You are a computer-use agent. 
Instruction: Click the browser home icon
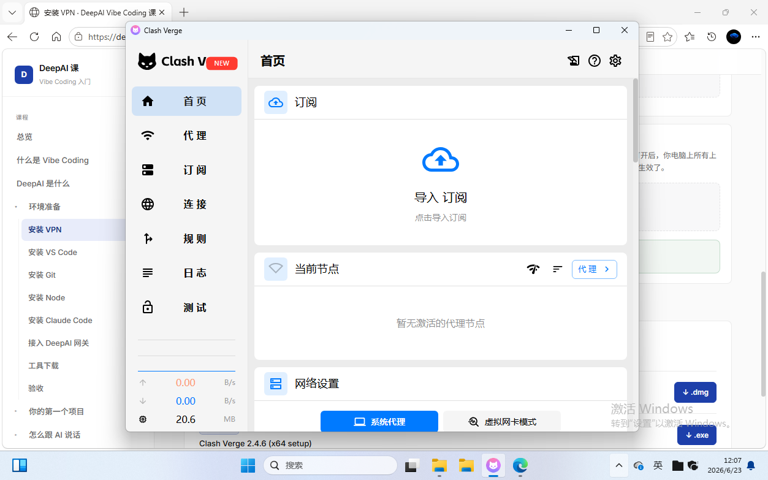pyautogui.click(x=56, y=37)
